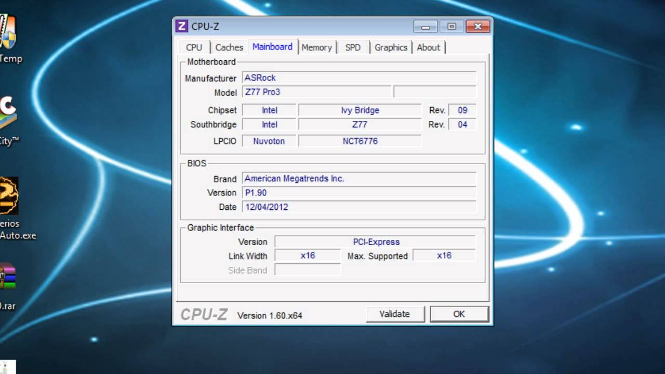Image resolution: width=665 pixels, height=374 pixels.
Task: Click the Auto.exe desktop icon
Action: click(x=9, y=196)
